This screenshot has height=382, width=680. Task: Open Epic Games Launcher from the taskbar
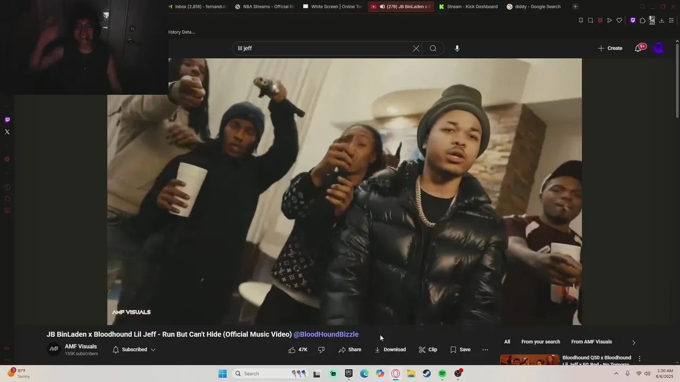(348, 374)
